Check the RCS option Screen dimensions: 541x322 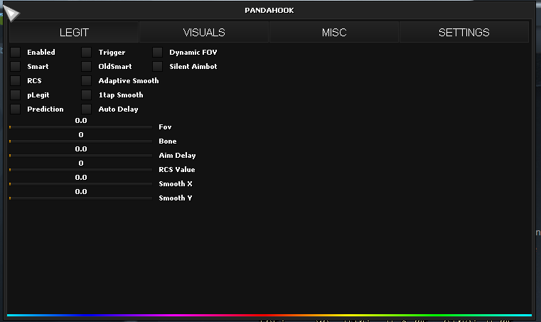tap(15, 80)
